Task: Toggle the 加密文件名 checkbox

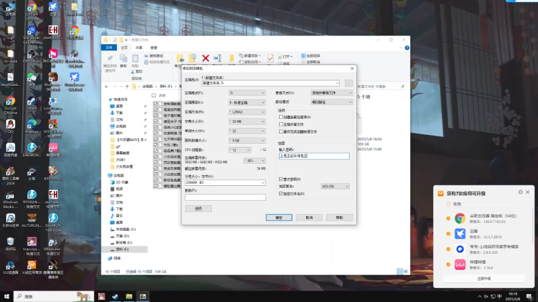Action: click(281, 193)
